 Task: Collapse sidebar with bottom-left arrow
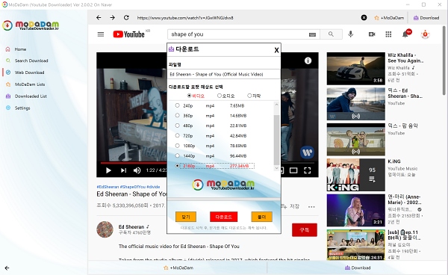(x=7, y=268)
